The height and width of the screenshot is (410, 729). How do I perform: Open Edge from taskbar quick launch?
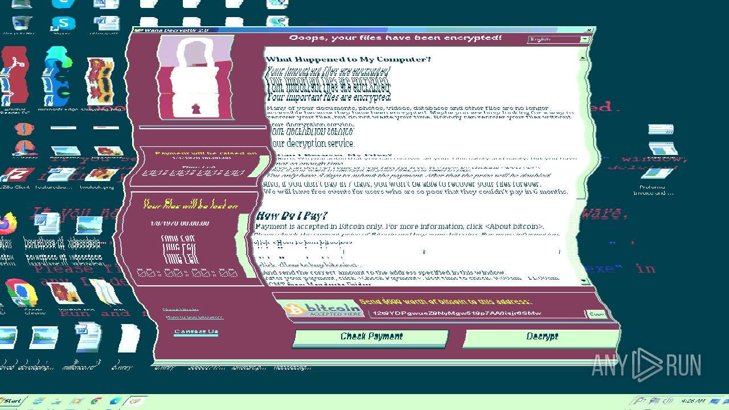pyautogui.click(x=116, y=401)
